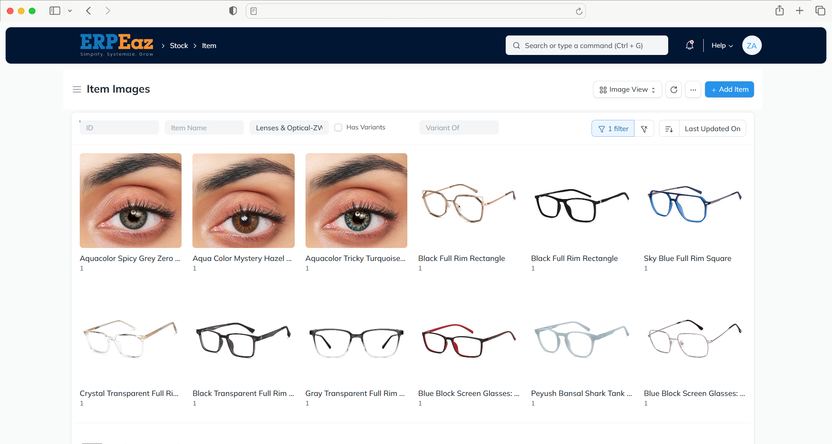This screenshot has height=444, width=832.
Task: Toggle the Safari reader shield icon
Action: [x=233, y=10]
